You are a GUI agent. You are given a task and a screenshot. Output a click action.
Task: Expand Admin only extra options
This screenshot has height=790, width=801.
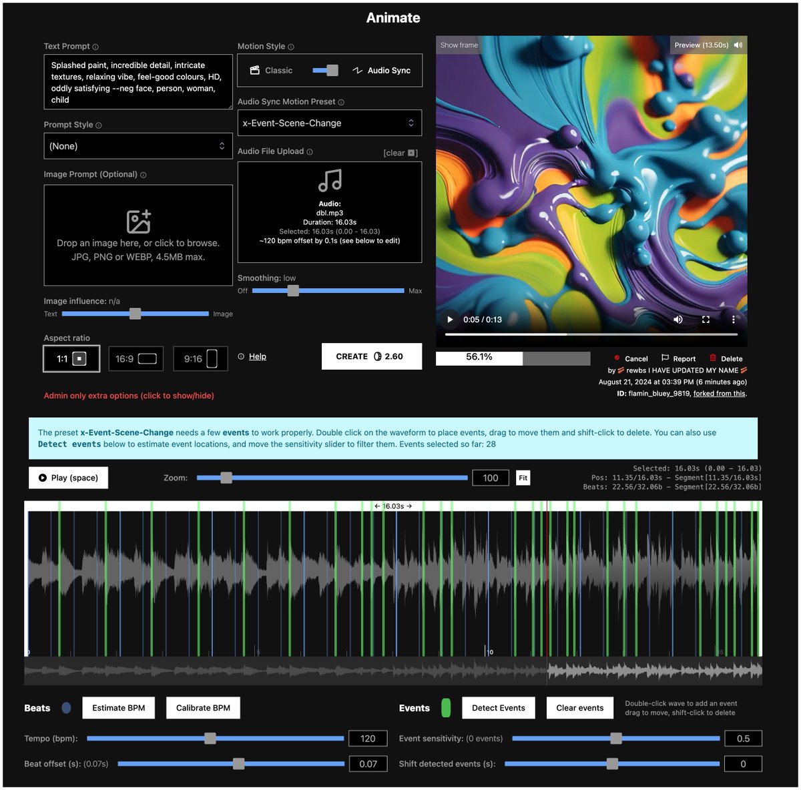pos(129,396)
